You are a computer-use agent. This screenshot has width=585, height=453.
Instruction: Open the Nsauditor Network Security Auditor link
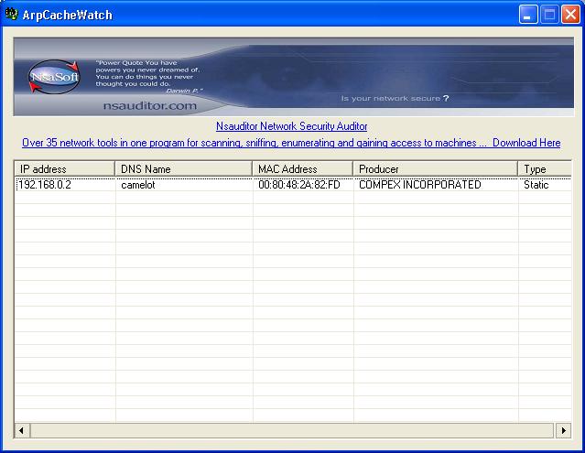pyautogui.click(x=291, y=126)
